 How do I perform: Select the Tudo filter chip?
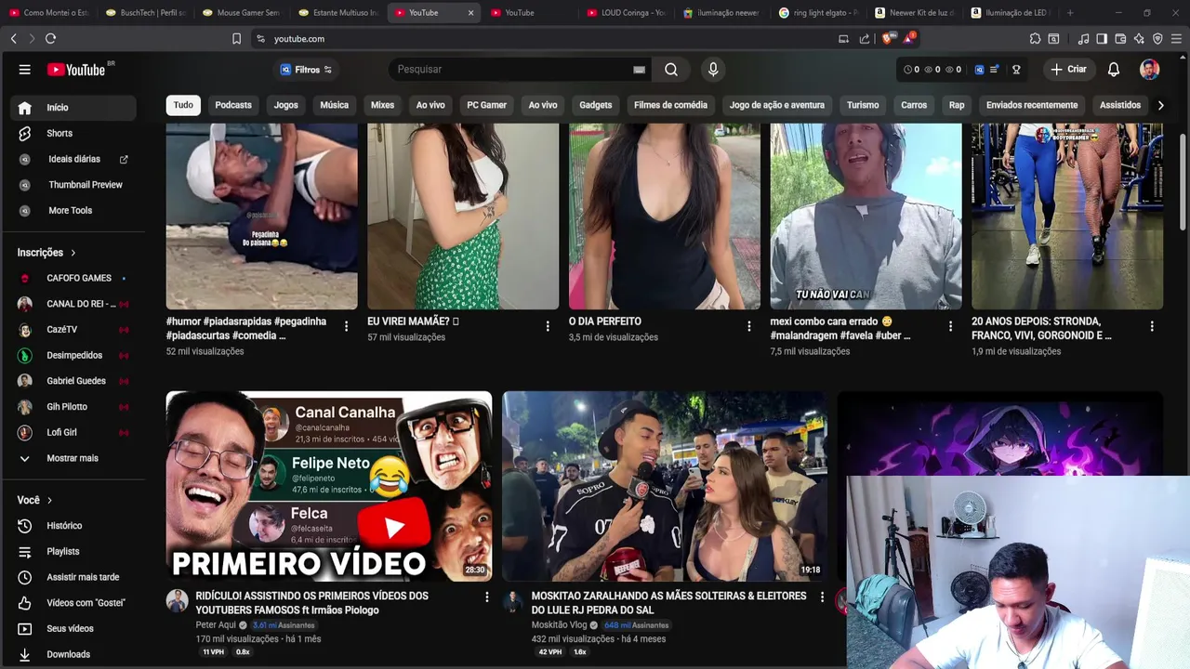point(183,105)
